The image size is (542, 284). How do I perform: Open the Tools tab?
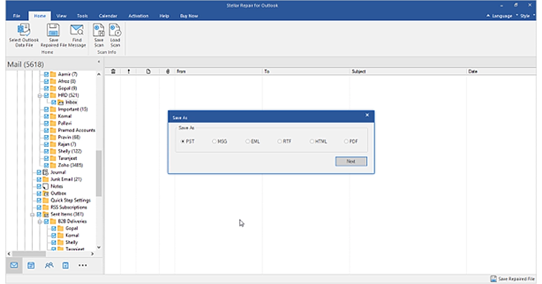click(x=82, y=16)
